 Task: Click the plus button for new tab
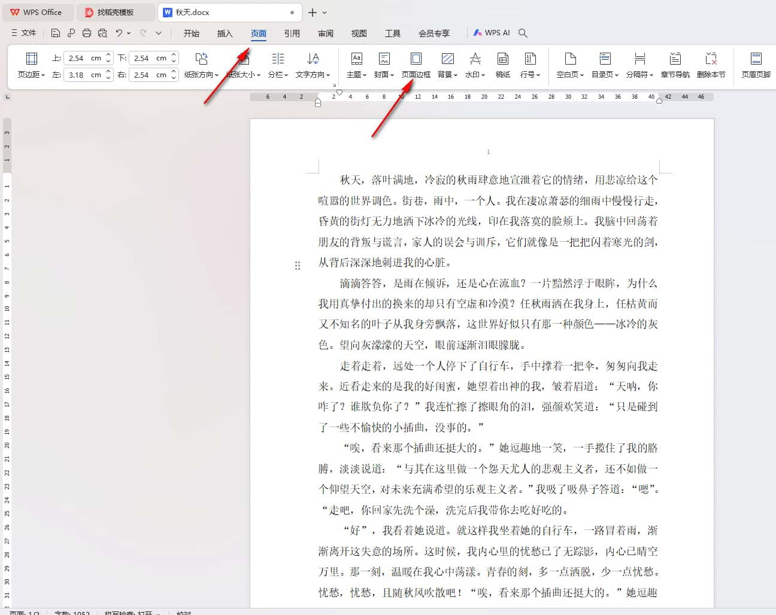[312, 12]
